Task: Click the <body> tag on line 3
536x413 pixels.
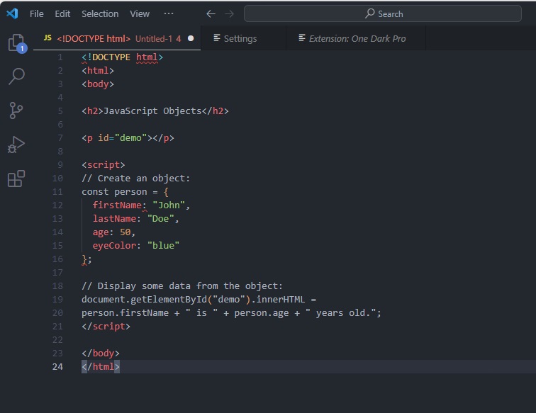Action: point(98,84)
